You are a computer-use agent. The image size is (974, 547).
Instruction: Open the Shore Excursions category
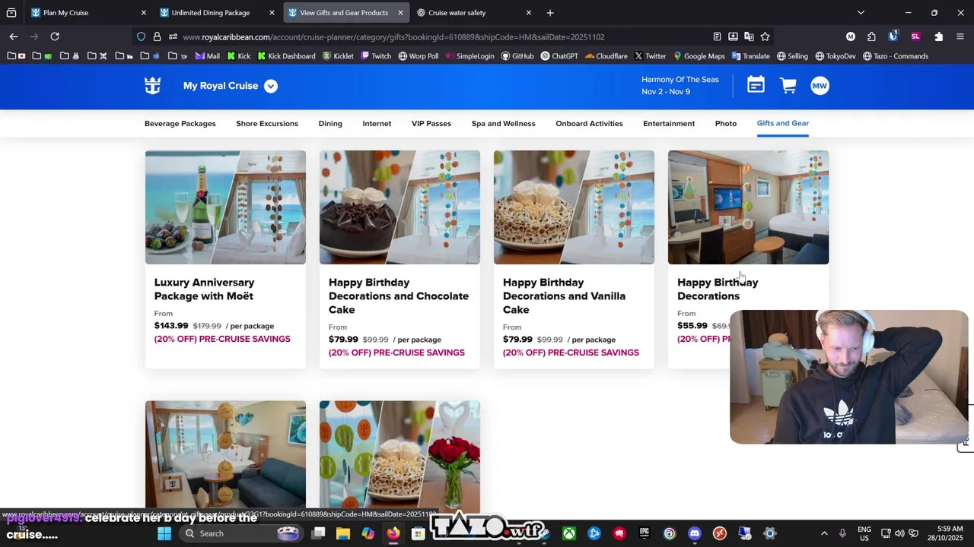(x=267, y=123)
